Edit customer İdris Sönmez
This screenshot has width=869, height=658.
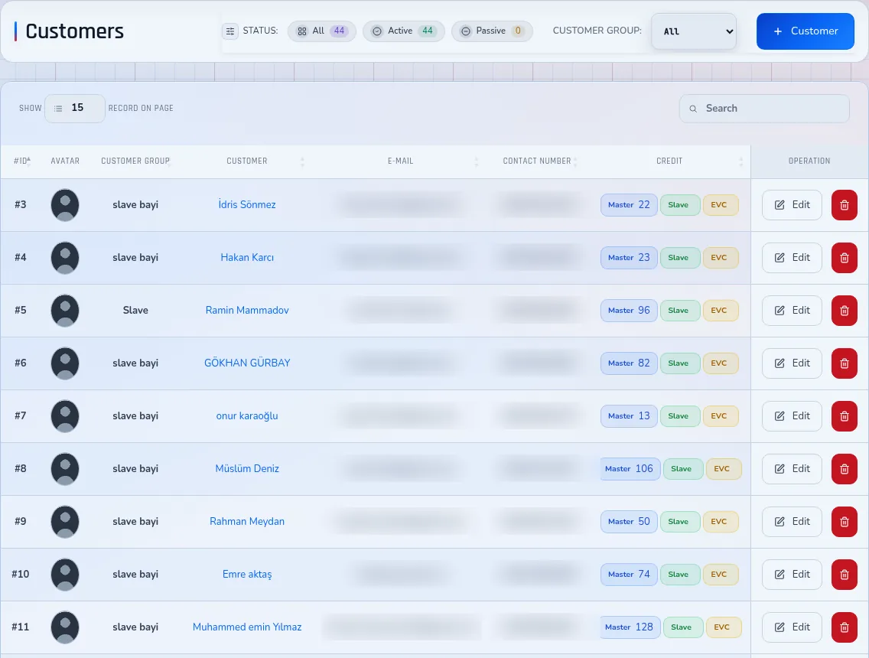tap(792, 205)
